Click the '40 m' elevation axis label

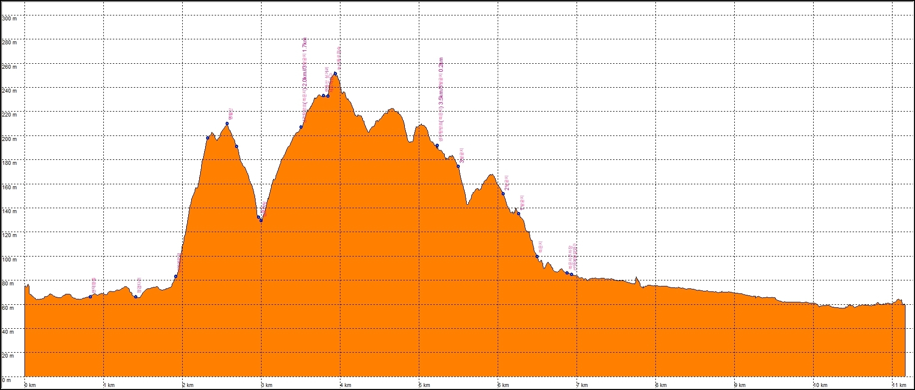8,332
